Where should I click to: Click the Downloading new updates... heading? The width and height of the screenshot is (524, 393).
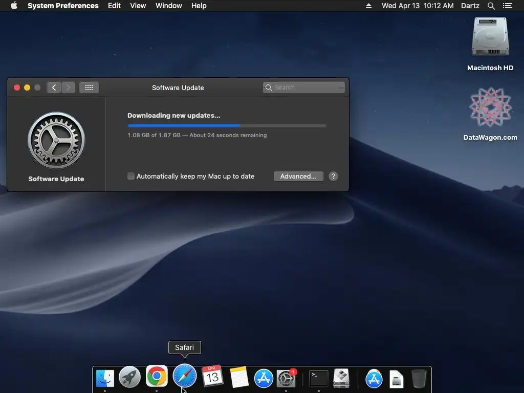[174, 115]
